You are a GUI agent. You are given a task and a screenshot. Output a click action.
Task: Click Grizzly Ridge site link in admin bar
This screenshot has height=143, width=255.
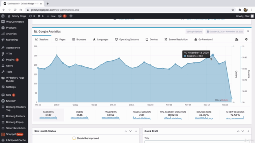(x=17, y=16)
